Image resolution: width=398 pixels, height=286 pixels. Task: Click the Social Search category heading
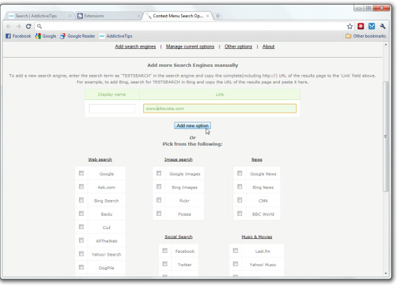click(x=178, y=237)
